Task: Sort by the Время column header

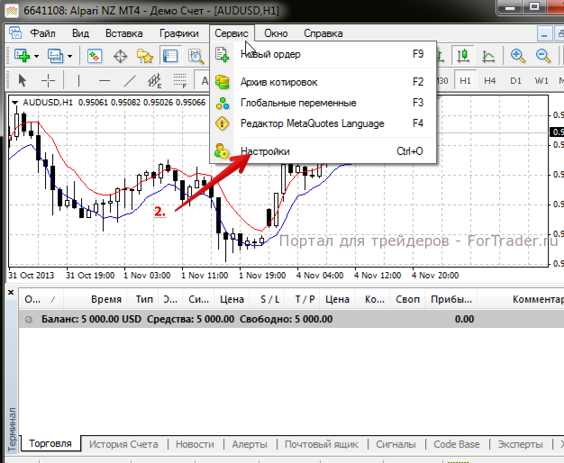Action: click(96, 299)
